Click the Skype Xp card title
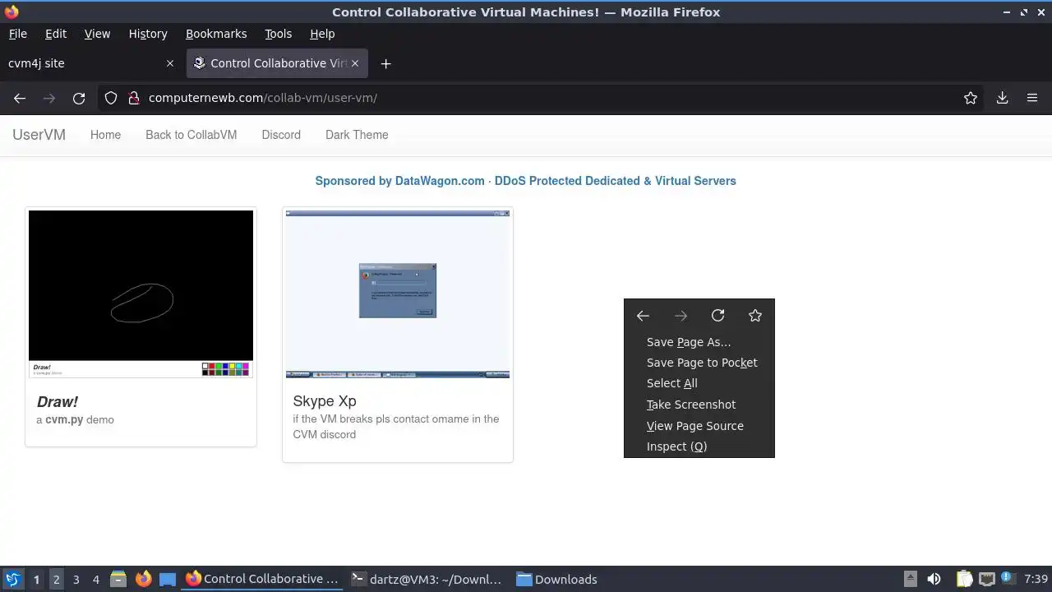This screenshot has width=1052, height=592. point(325,401)
